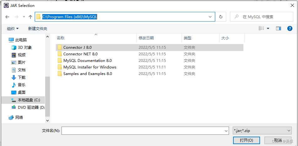Open 桌面 in the sidebar
298x146 pixels.
point(19,93)
